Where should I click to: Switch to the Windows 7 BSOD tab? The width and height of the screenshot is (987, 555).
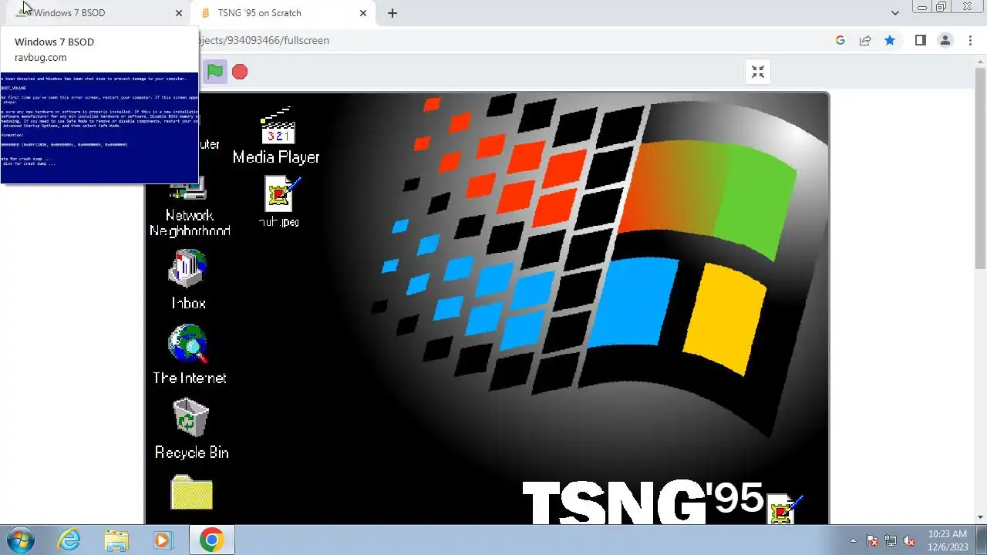tap(96, 13)
